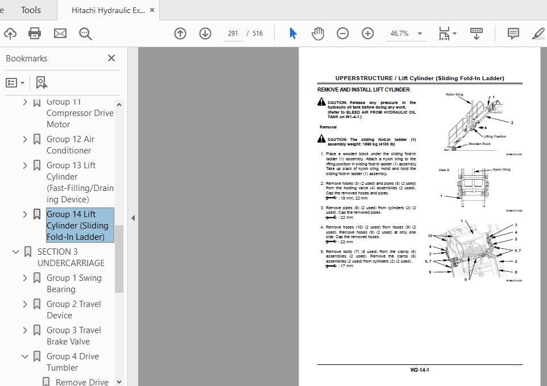Click the REMOVE AND INSTALL LIFT CYLINDER heading
The image size is (547, 386).
pos(363,90)
